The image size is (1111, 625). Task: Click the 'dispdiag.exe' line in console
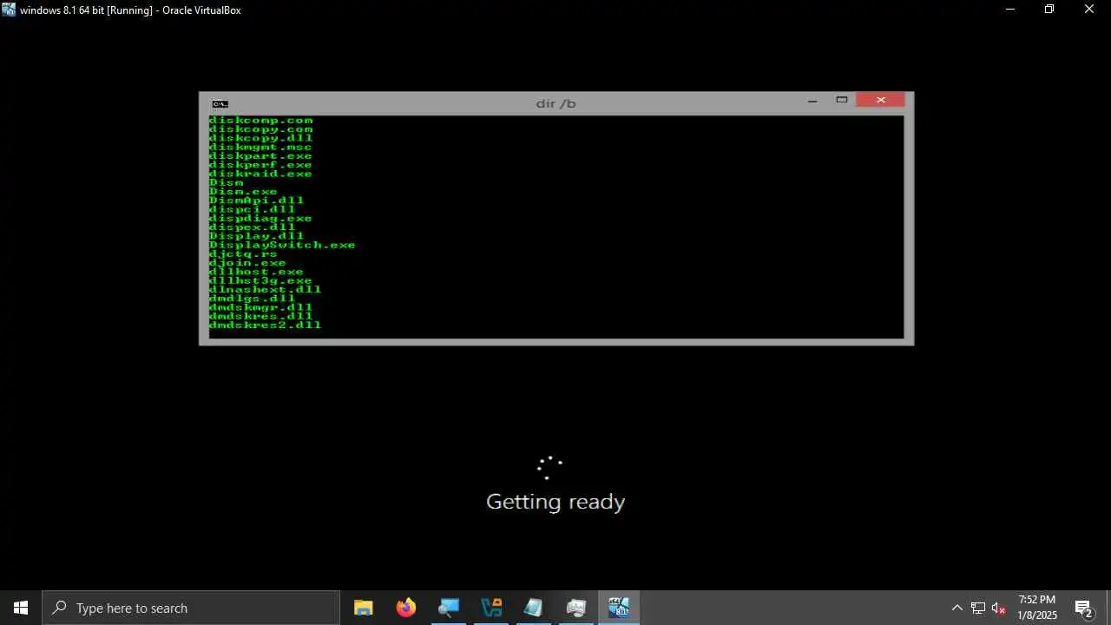tap(260, 219)
